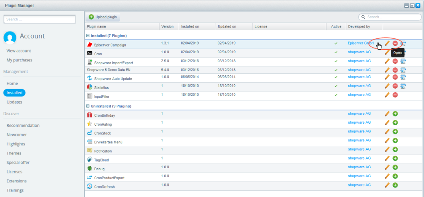Viewport: 424px width, 197px height.
Task: Install the CronBirthday plugin
Action: click(x=395, y=114)
